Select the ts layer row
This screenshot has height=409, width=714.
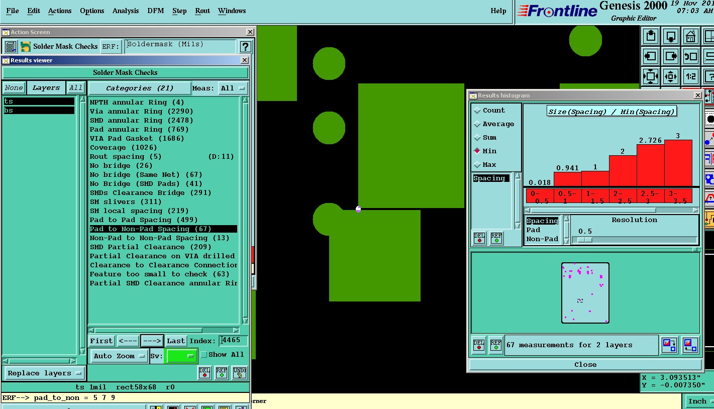(x=39, y=101)
